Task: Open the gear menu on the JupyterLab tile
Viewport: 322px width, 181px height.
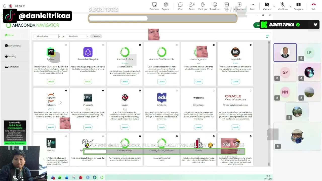Action: [251, 45]
